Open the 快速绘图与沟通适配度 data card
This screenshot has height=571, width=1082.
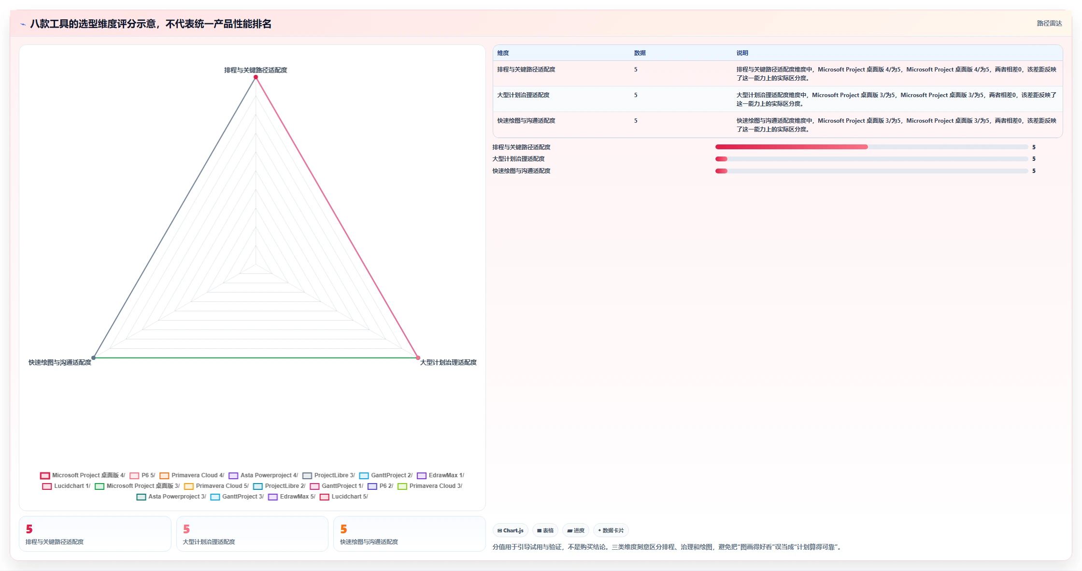click(x=409, y=534)
